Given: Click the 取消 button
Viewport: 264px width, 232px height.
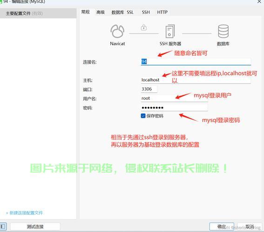Looking at the screenshot, I should pyautogui.click(x=250, y=226).
